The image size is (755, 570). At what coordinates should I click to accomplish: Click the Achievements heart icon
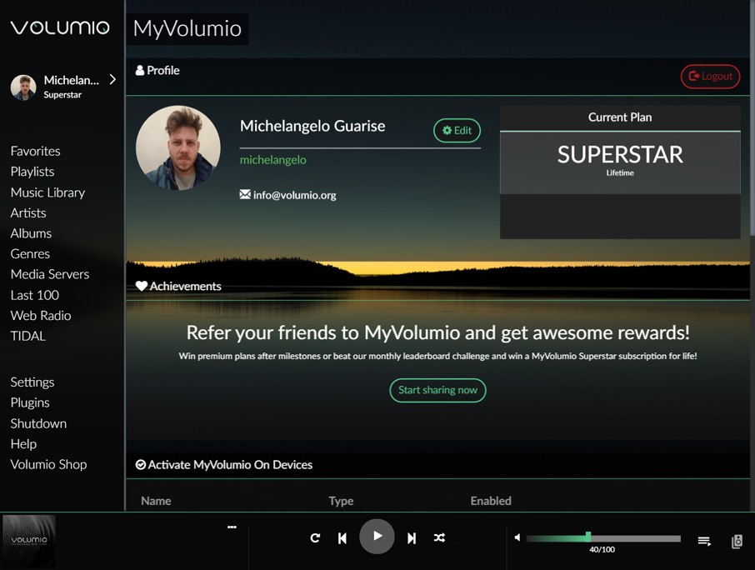[x=142, y=286]
